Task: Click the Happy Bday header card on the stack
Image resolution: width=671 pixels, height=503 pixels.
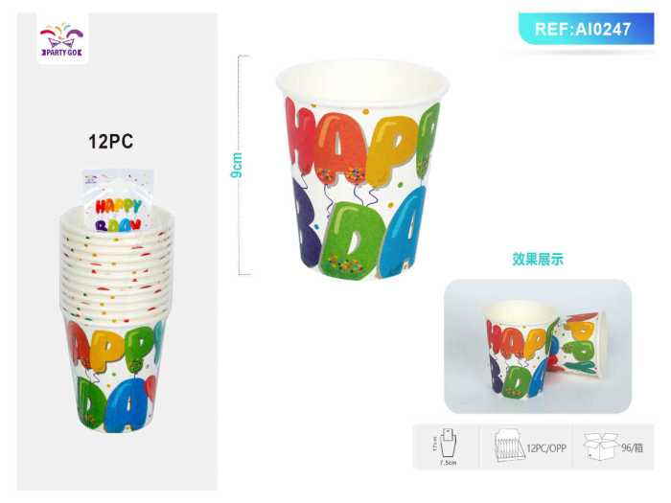Action: pos(118,201)
